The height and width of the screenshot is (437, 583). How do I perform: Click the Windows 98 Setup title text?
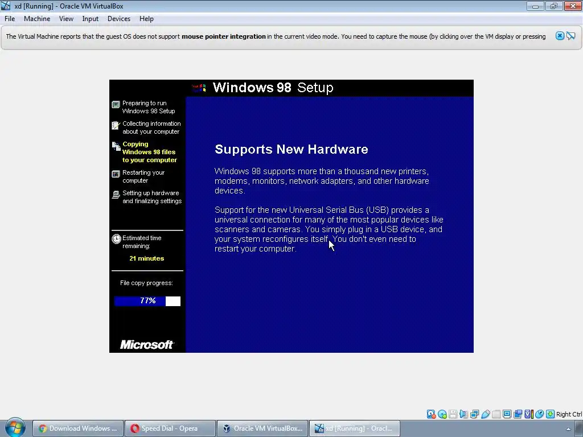tap(273, 87)
